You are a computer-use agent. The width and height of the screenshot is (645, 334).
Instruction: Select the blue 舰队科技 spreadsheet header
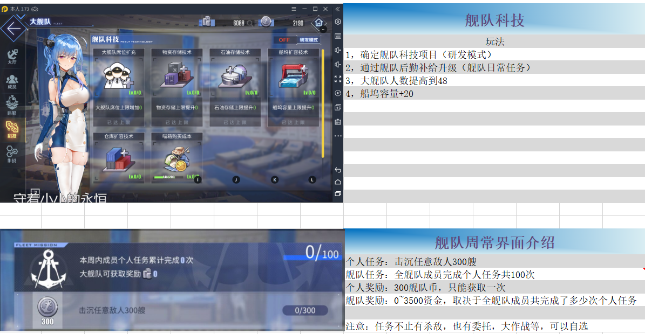click(x=494, y=19)
